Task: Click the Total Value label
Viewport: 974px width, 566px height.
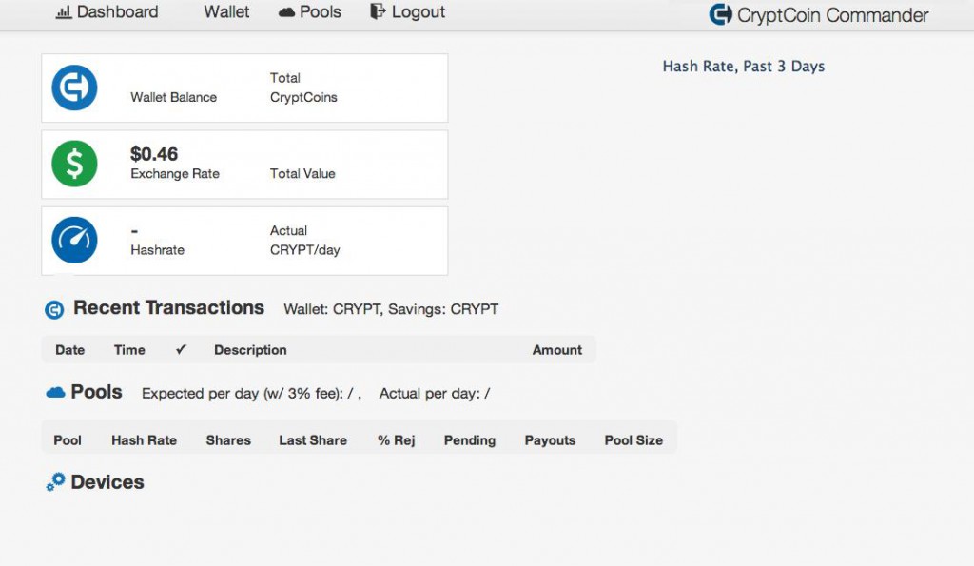Action: coord(302,173)
